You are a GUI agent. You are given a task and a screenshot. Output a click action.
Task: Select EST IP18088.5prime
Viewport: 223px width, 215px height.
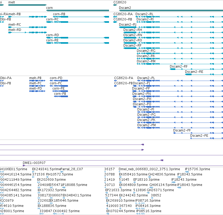64,188
